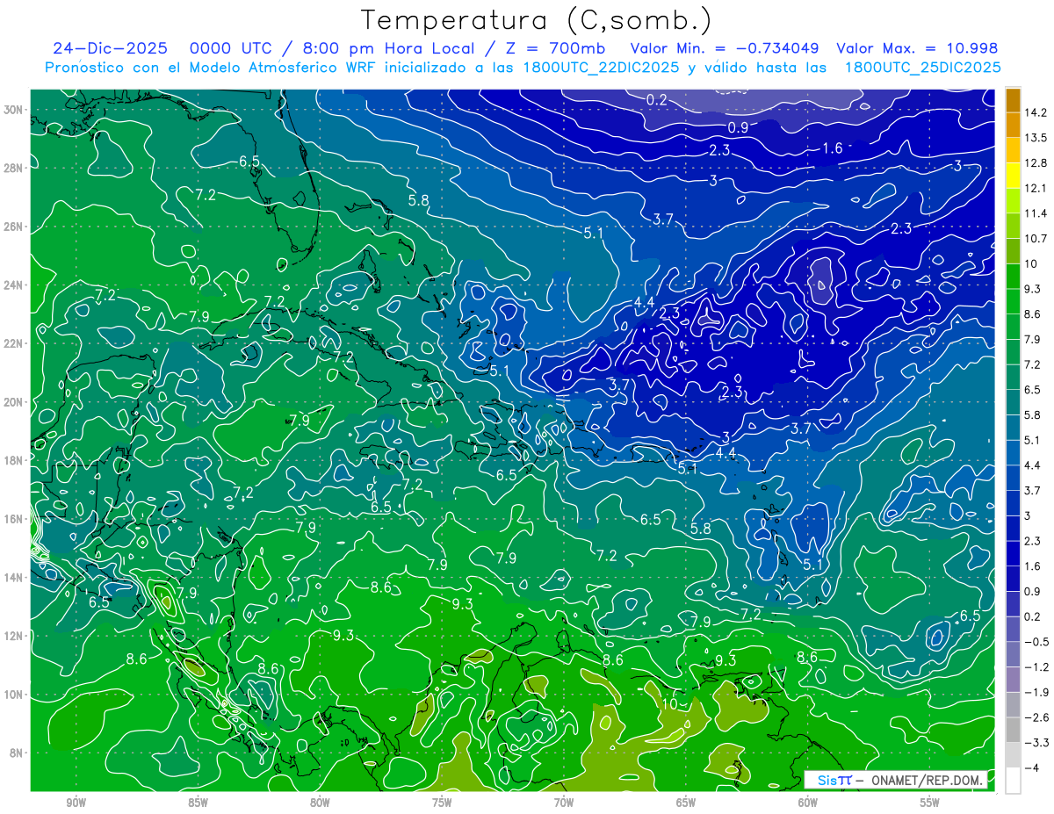The height and width of the screenshot is (814, 1054).
Task: Click the "30N" latitude axis label
Action: click(x=15, y=110)
